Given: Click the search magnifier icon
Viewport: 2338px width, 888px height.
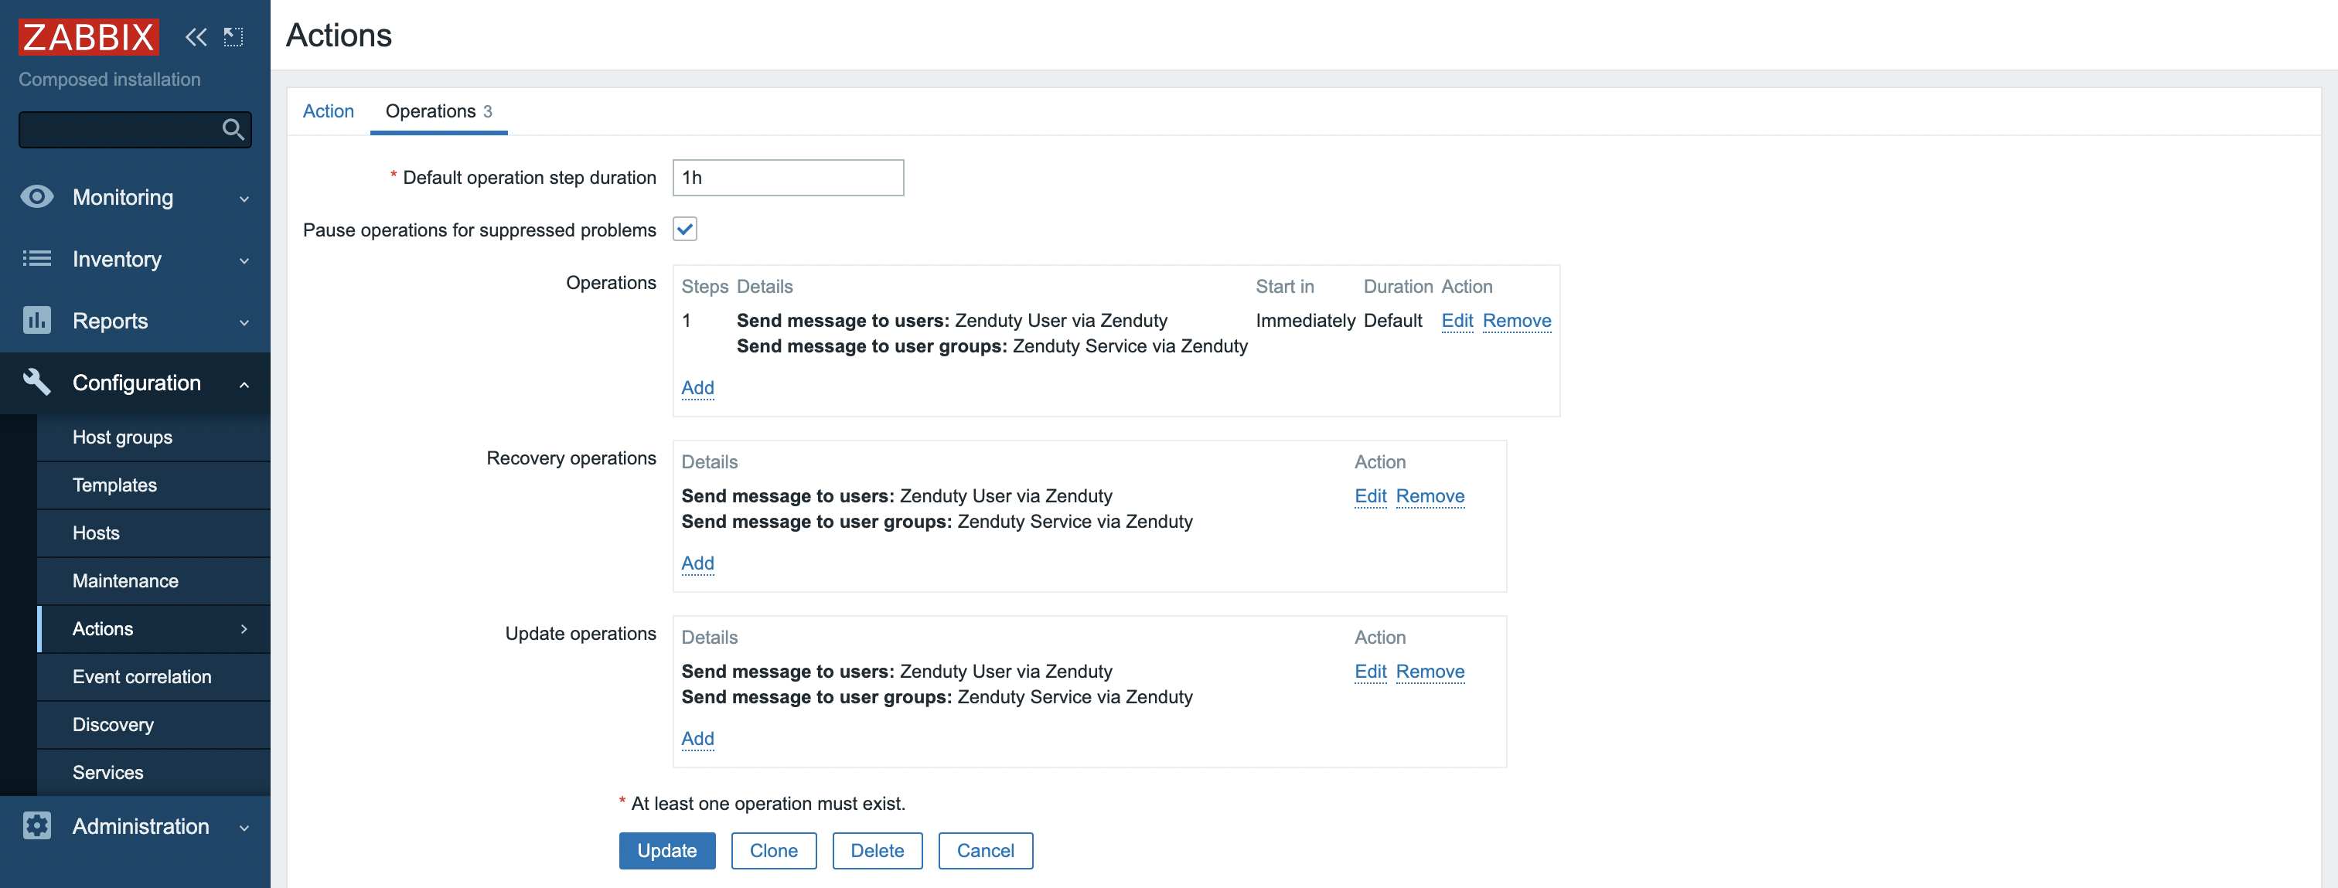Looking at the screenshot, I should coord(233,130).
